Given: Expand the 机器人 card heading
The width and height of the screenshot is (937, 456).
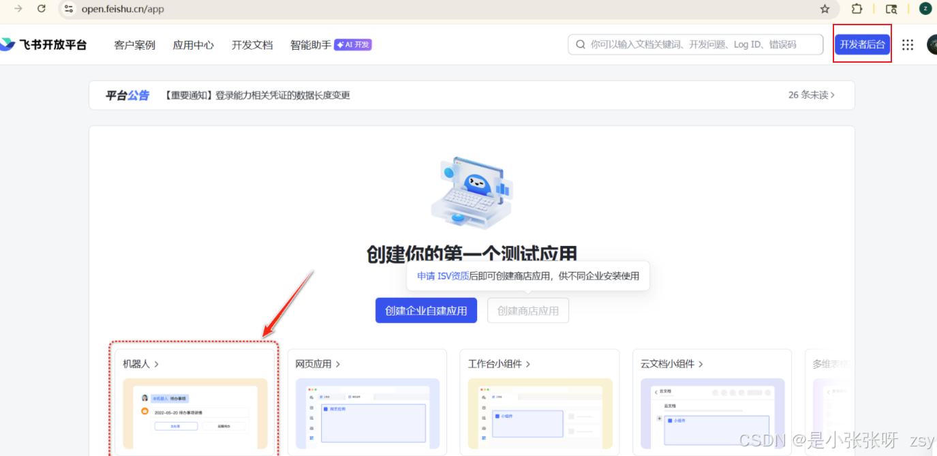Looking at the screenshot, I should pyautogui.click(x=141, y=364).
